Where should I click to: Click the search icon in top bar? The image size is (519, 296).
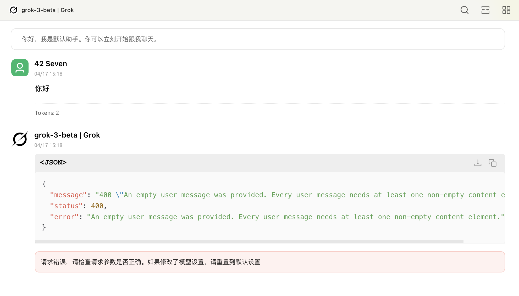(x=464, y=10)
